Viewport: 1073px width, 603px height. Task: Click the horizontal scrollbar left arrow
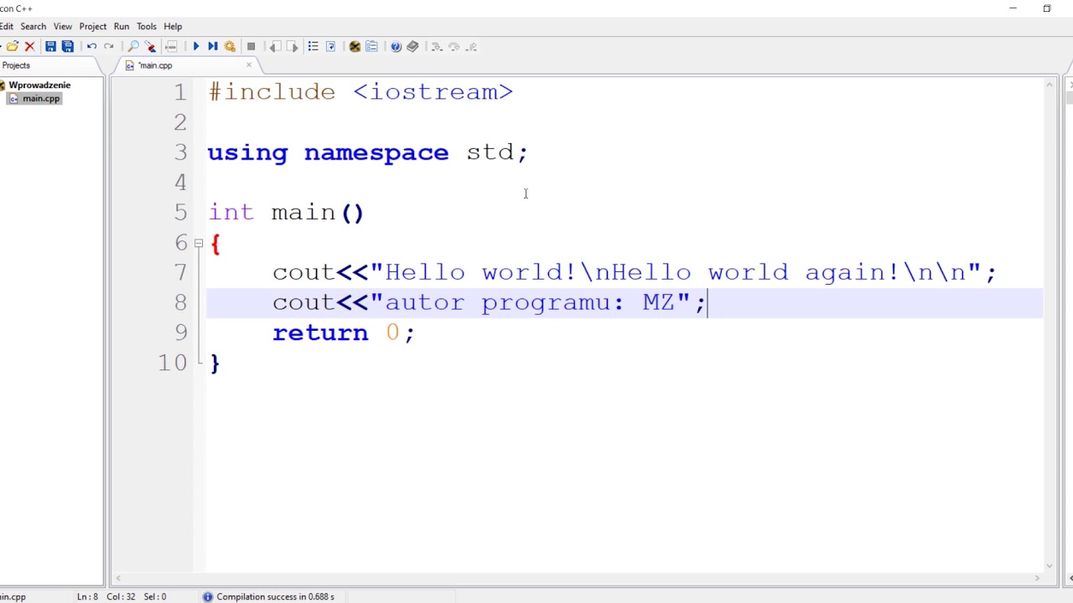(118, 578)
